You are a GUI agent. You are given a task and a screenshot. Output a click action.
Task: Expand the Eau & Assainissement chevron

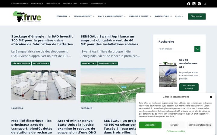(125, 16)
